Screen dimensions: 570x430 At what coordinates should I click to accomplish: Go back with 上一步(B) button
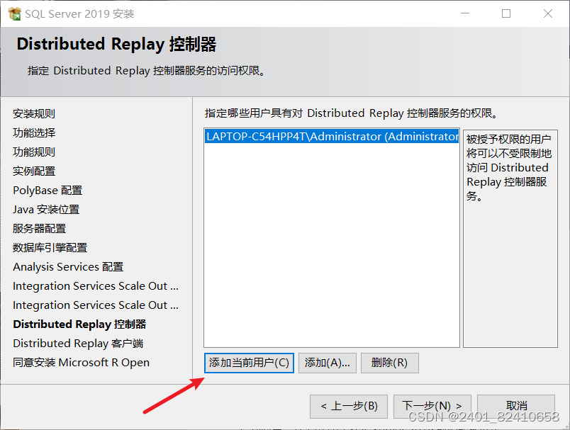349,406
